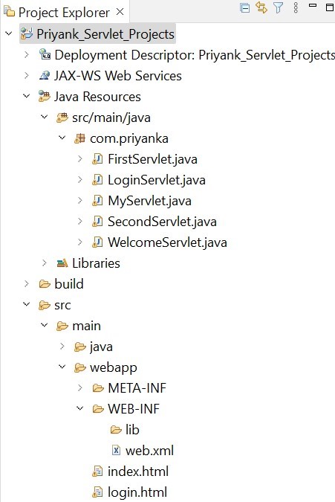335x502 pixels.
Task: Click the Collapse All toolbar icon
Action: click(x=245, y=7)
